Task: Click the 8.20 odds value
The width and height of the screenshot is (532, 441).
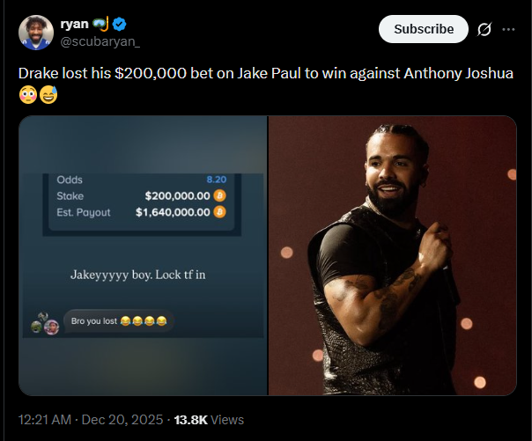Action: [216, 180]
